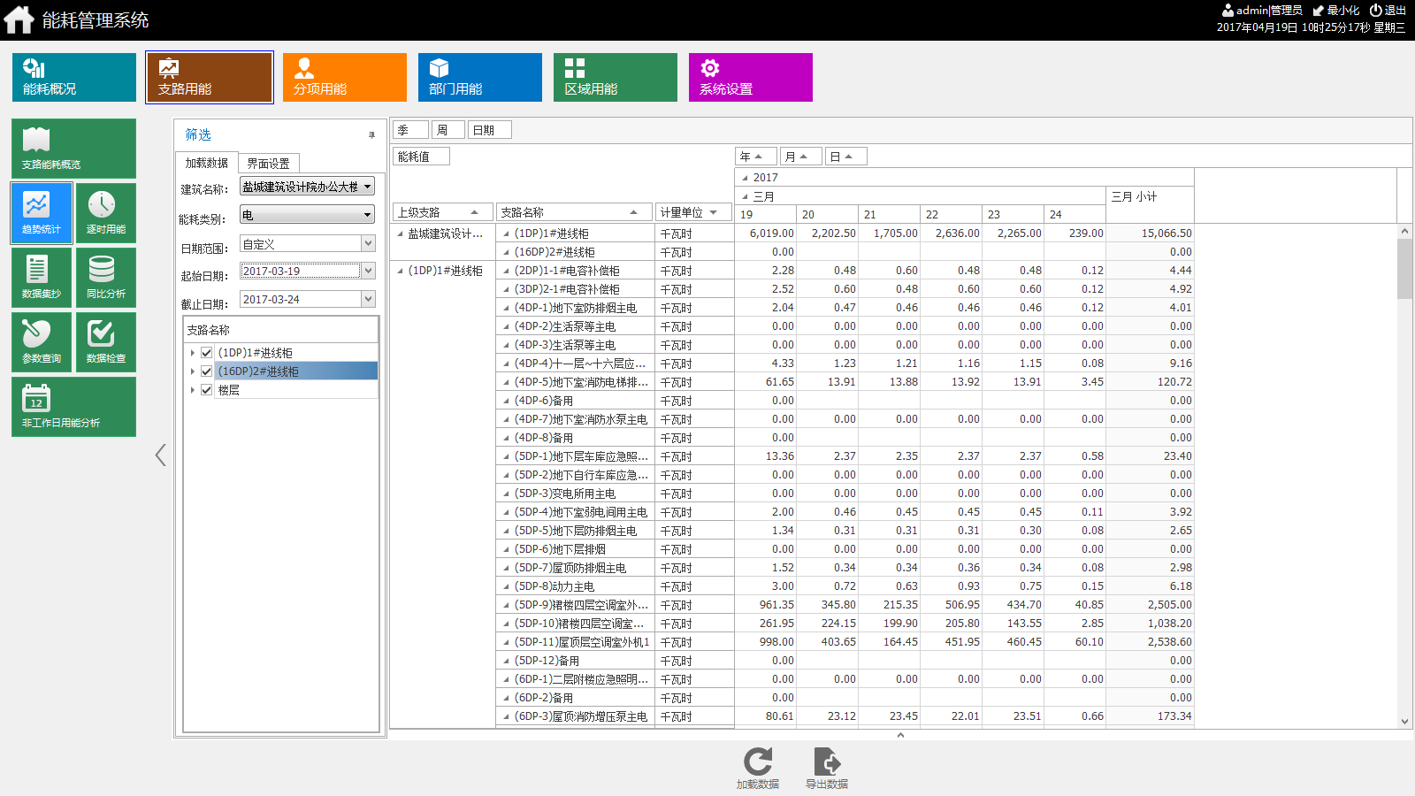The width and height of the screenshot is (1415, 796).
Task: Click admin|管理员 user icon
Action: (1228, 11)
